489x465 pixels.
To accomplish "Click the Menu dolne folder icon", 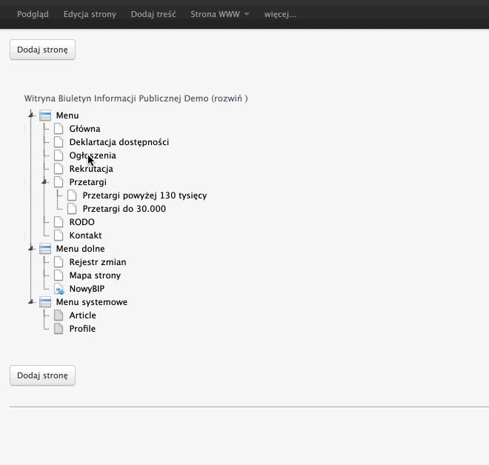I will pos(45,249).
